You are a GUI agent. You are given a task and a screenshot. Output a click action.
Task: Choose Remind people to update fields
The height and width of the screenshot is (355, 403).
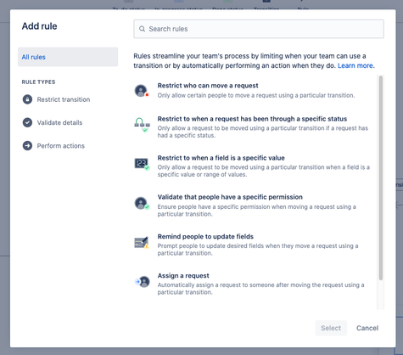(x=205, y=236)
